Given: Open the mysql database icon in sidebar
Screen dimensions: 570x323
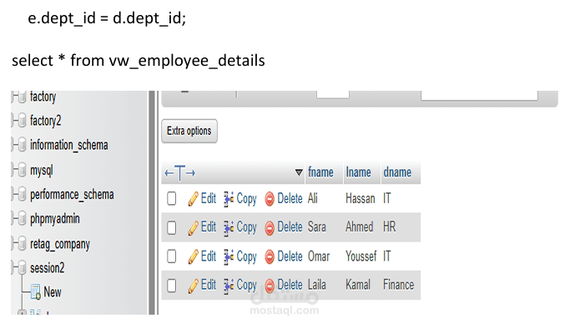Looking at the screenshot, I should click(22, 170).
